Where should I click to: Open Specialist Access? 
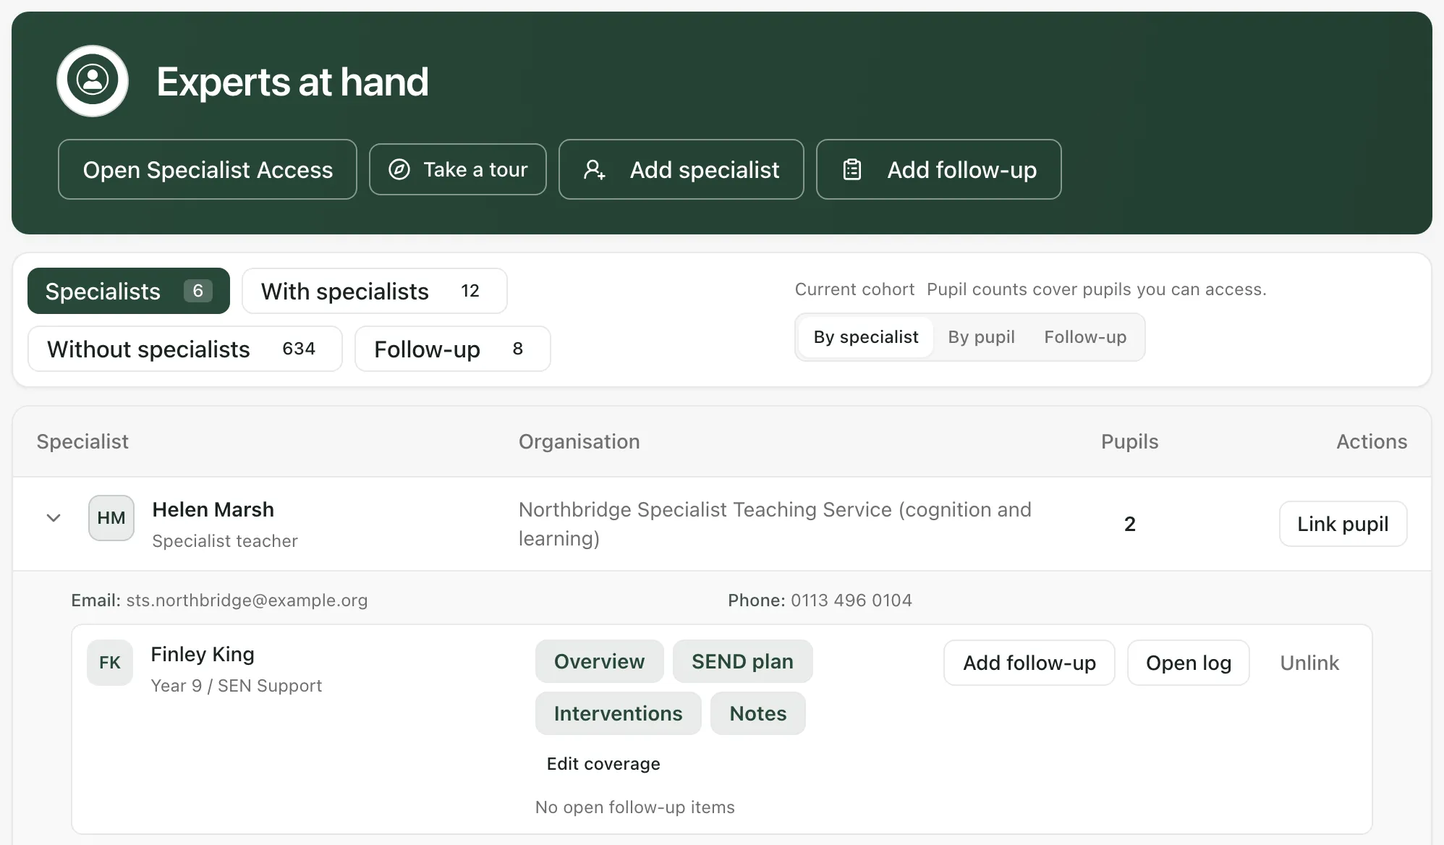tap(208, 169)
